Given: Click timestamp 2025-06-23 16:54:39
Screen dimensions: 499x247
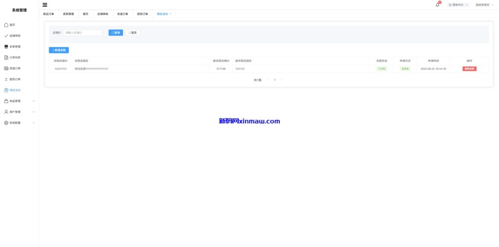Looking at the screenshot, I should [433, 69].
